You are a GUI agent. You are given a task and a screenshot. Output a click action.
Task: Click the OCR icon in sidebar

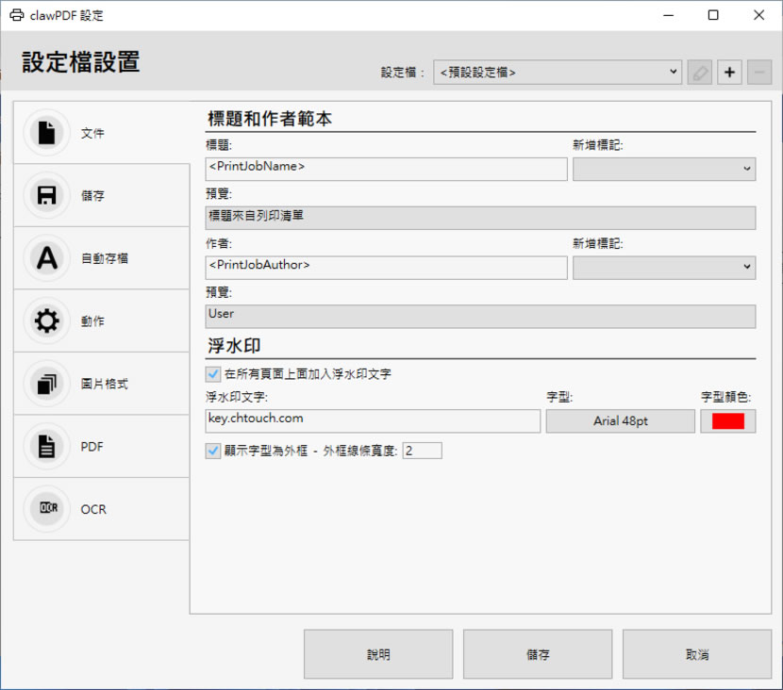coord(46,509)
